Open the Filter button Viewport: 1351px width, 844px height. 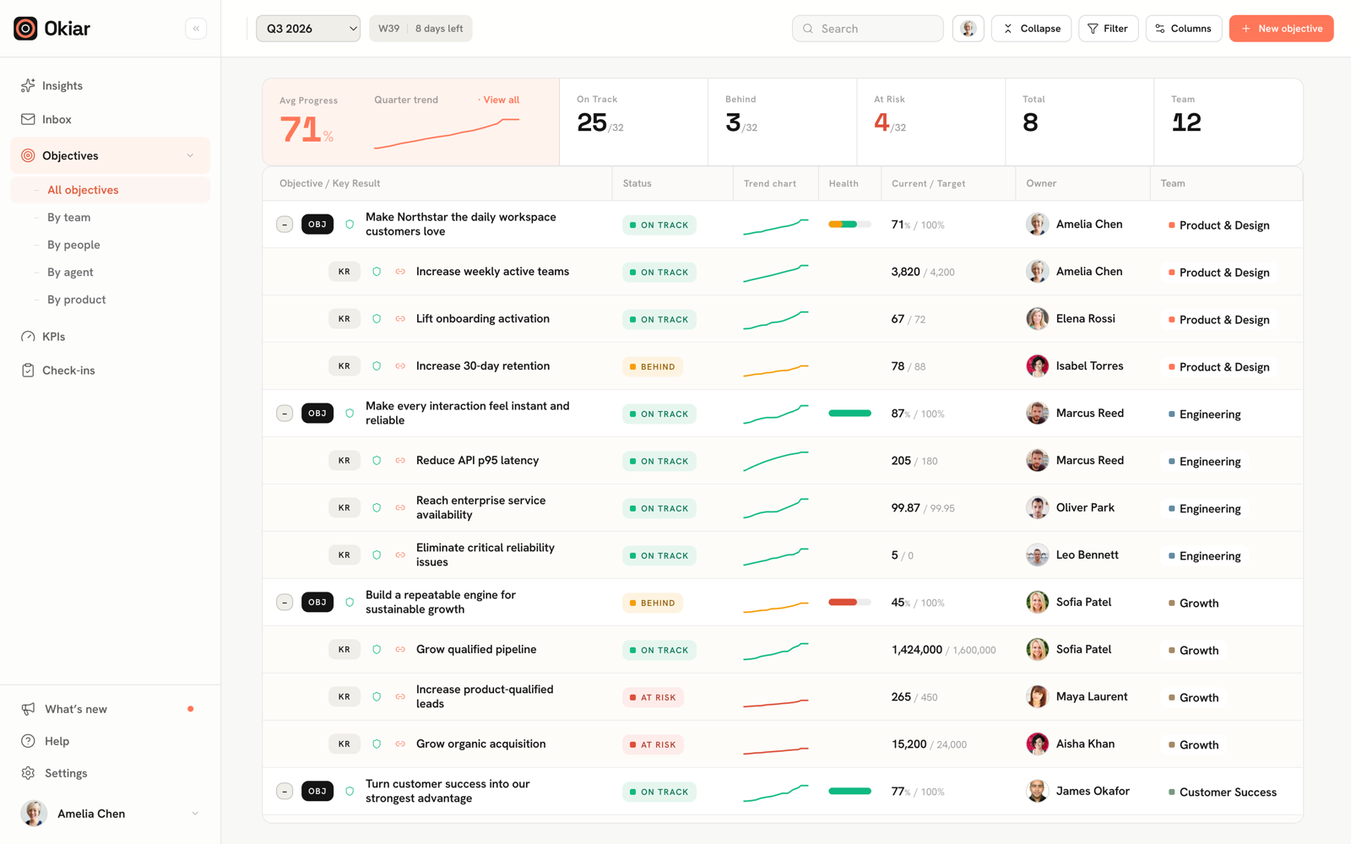coord(1108,29)
